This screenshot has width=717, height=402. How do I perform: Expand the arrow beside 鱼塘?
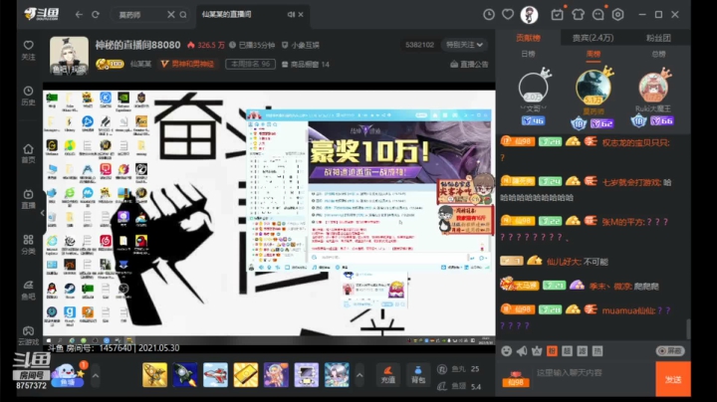coord(96,376)
